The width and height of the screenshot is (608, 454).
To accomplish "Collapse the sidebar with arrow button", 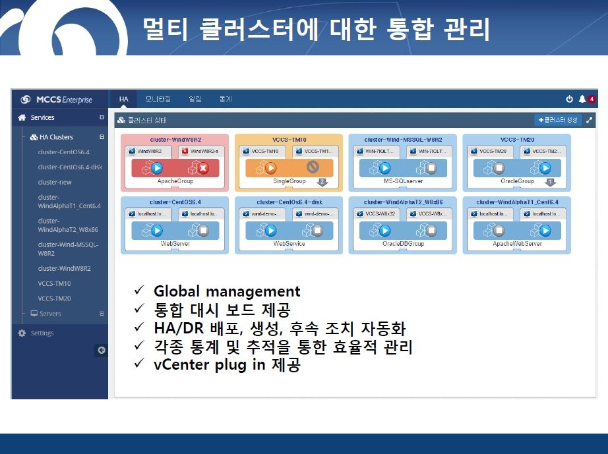I will pos(101,350).
